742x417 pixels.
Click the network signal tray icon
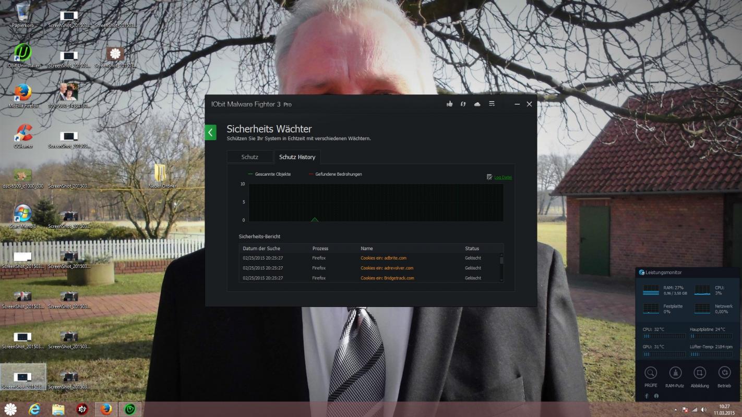[x=695, y=410]
